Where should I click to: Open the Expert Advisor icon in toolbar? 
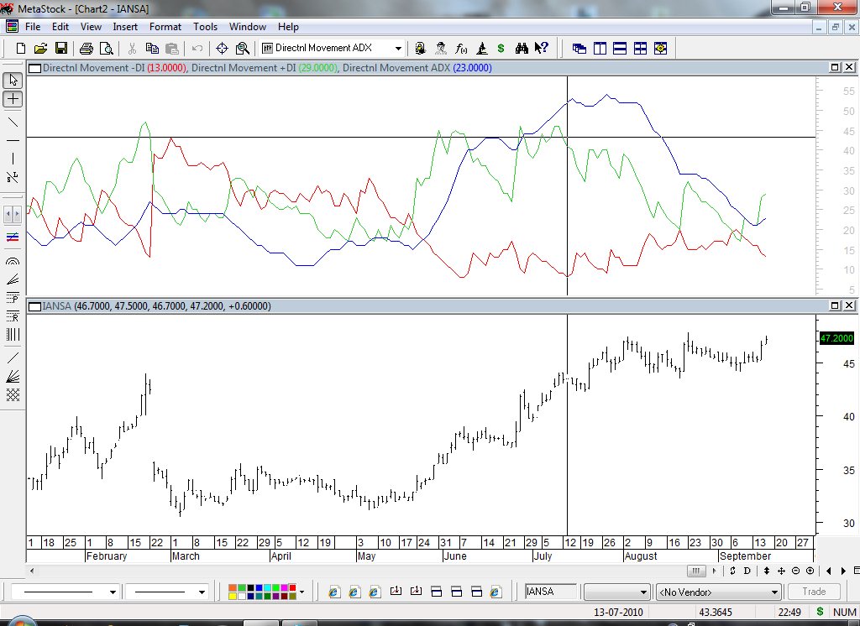coord(440,48)
